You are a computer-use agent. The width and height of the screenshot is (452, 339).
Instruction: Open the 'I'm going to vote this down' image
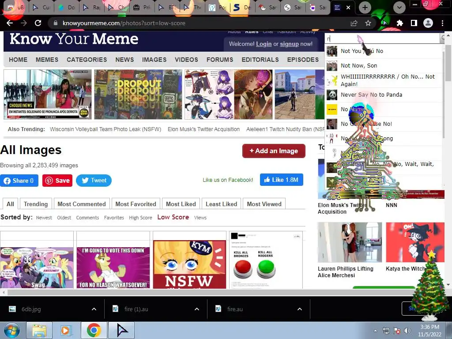tap(113, 267)
